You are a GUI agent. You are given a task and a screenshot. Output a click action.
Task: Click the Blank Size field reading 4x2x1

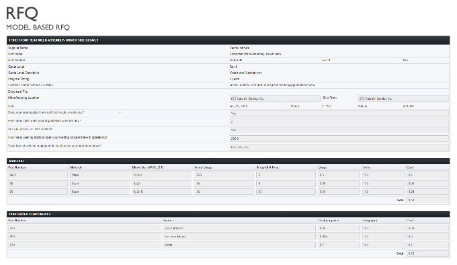click(x=161, y=184)
